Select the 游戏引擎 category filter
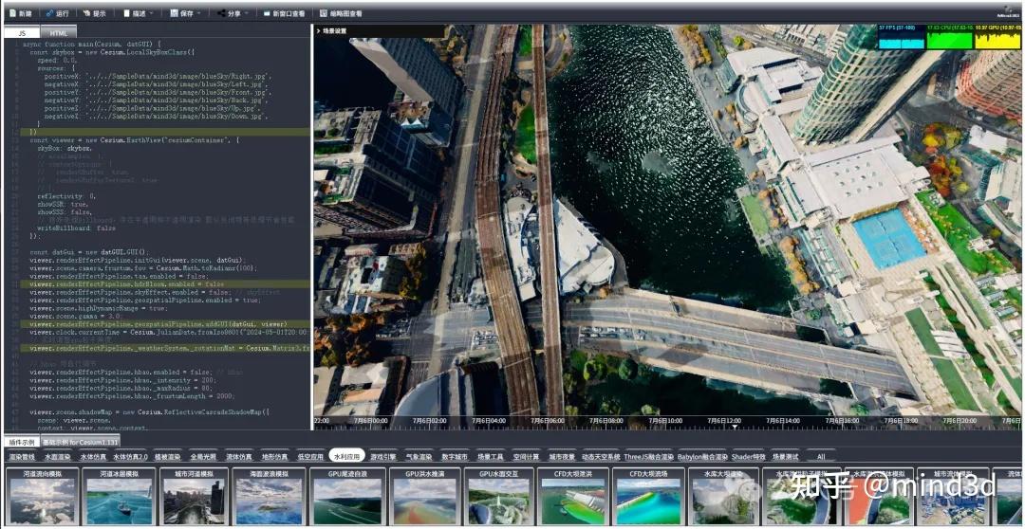The height and width of the screenshot is (529, 1025). point(383,456)
